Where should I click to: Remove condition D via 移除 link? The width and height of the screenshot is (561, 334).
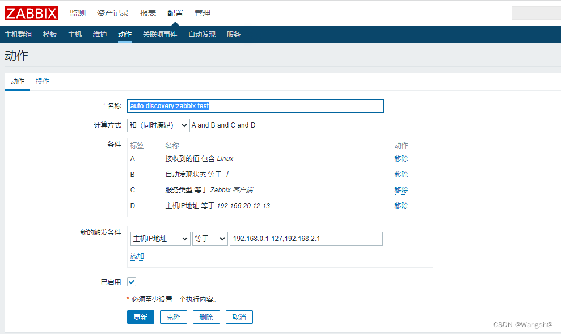pos(401,205)
